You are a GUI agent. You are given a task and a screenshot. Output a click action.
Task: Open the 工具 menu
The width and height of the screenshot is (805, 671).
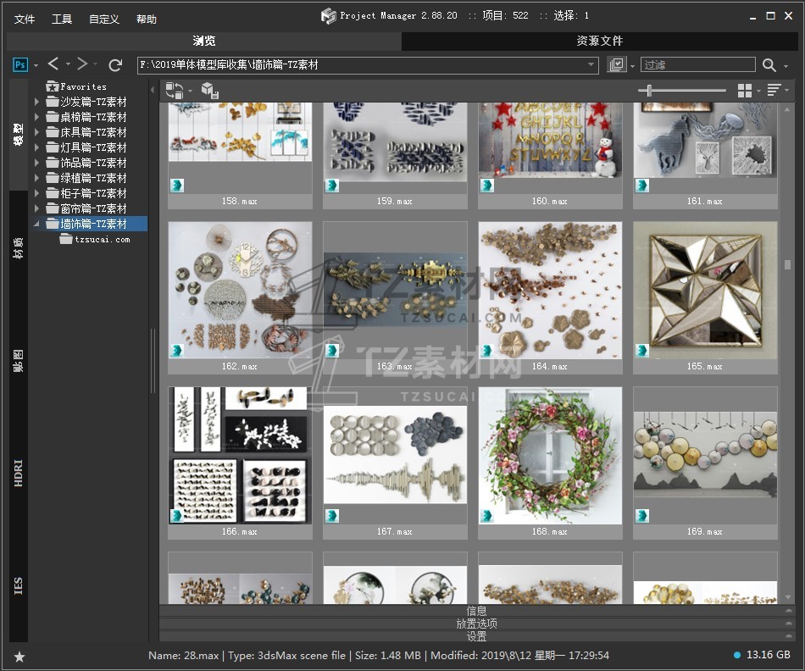62,19
